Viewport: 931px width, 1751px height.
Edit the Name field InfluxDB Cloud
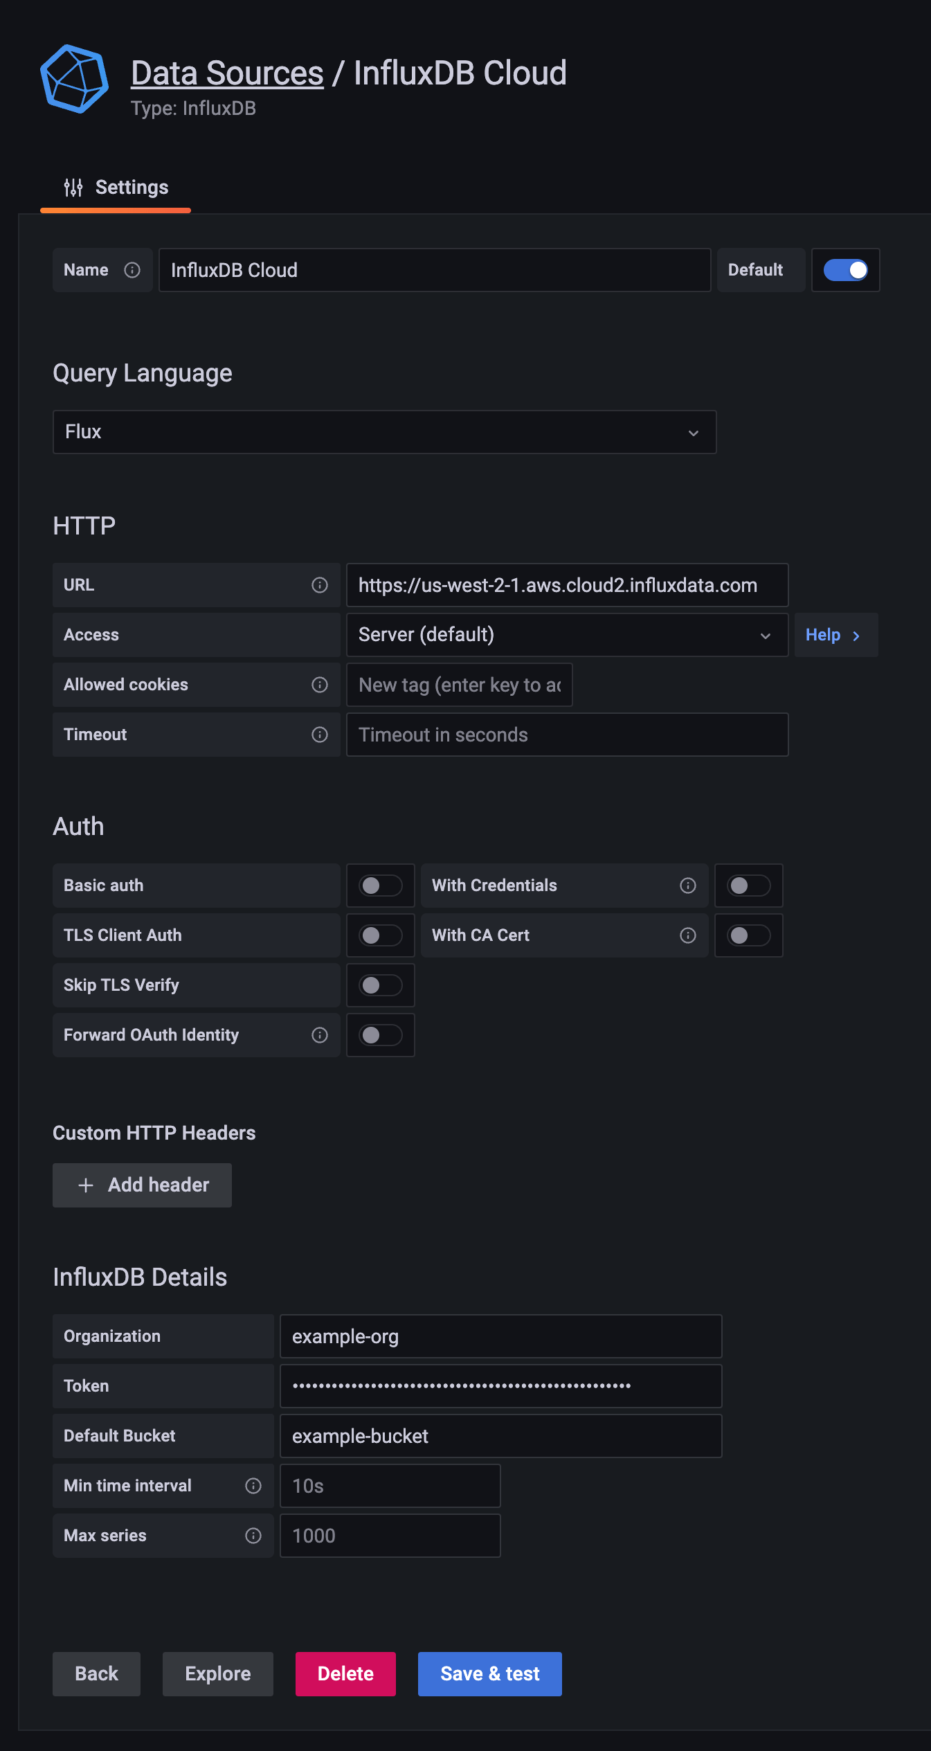point(435,270)
